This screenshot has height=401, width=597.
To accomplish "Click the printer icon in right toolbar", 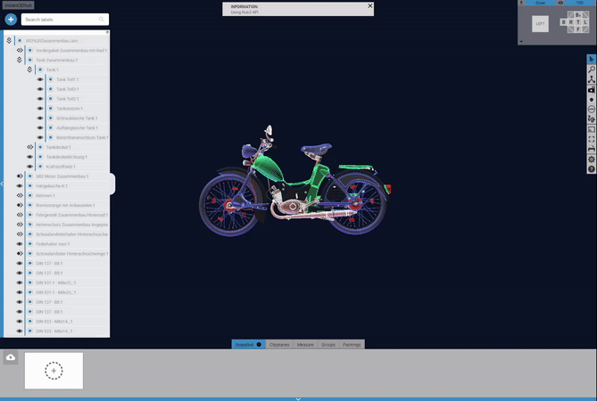I will coord(592,150).
